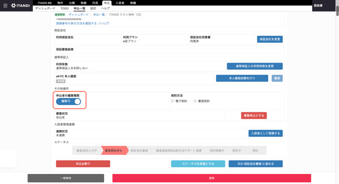
Task: Open the hamburger menu
Action: click(x=6, y=6)
